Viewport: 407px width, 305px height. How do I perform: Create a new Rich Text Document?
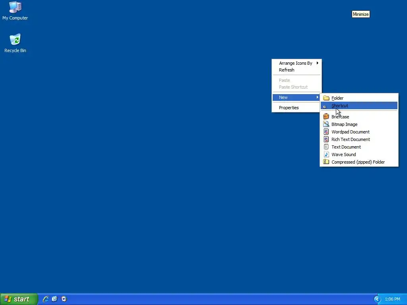click(x=359, y=139)
